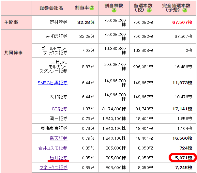Viewport: 197px width, 173px height.
Task: Click the 証券会社名 column header
Action: coord(51,8)
